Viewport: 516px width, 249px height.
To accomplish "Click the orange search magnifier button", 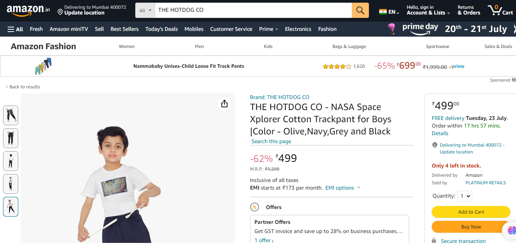I will [360, 10].
